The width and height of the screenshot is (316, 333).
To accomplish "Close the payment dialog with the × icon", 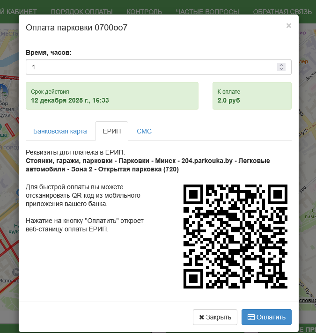I will (x=288, y=26).
